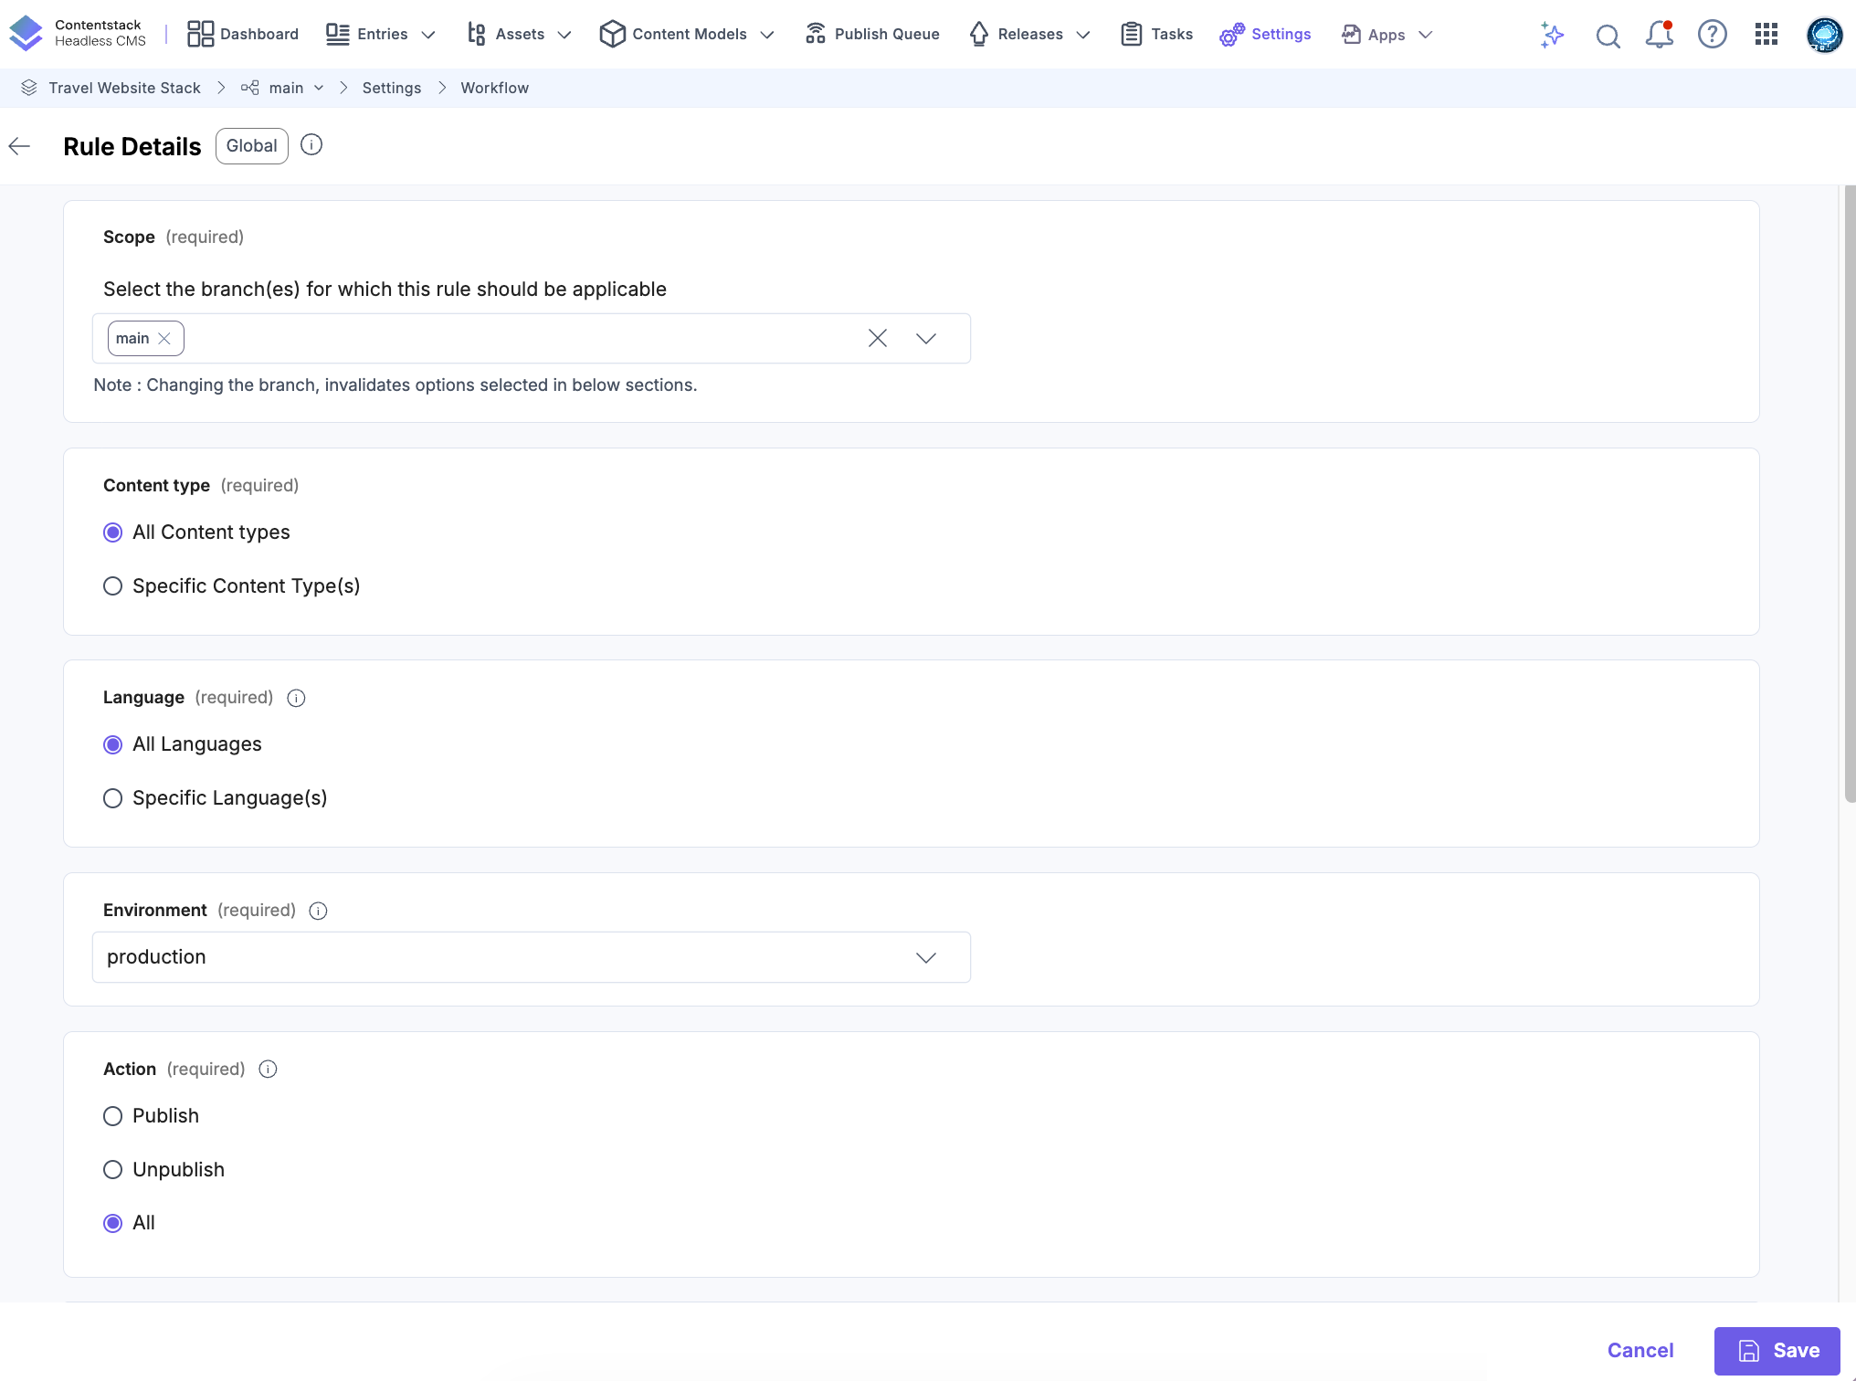The width and height of the screenshot is (1856, 1381).
Task: Check notifications bell
Action: pyautogui.click(x=1660, y=36)
